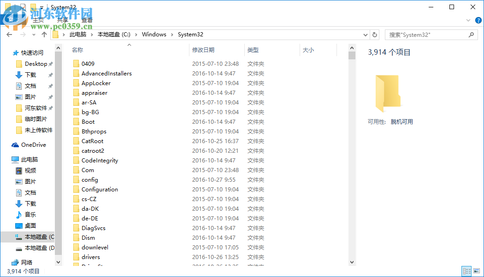Viewport: 484px width, 277px height.
Task: Switch to large thumbnails layout view toggle
Action: (478, 271)
